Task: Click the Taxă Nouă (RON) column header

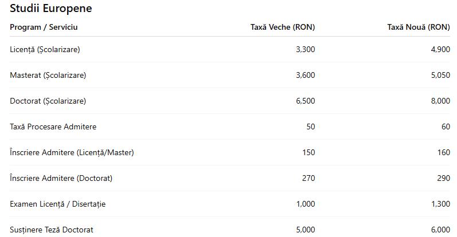Action: click(x=419, y=27)
